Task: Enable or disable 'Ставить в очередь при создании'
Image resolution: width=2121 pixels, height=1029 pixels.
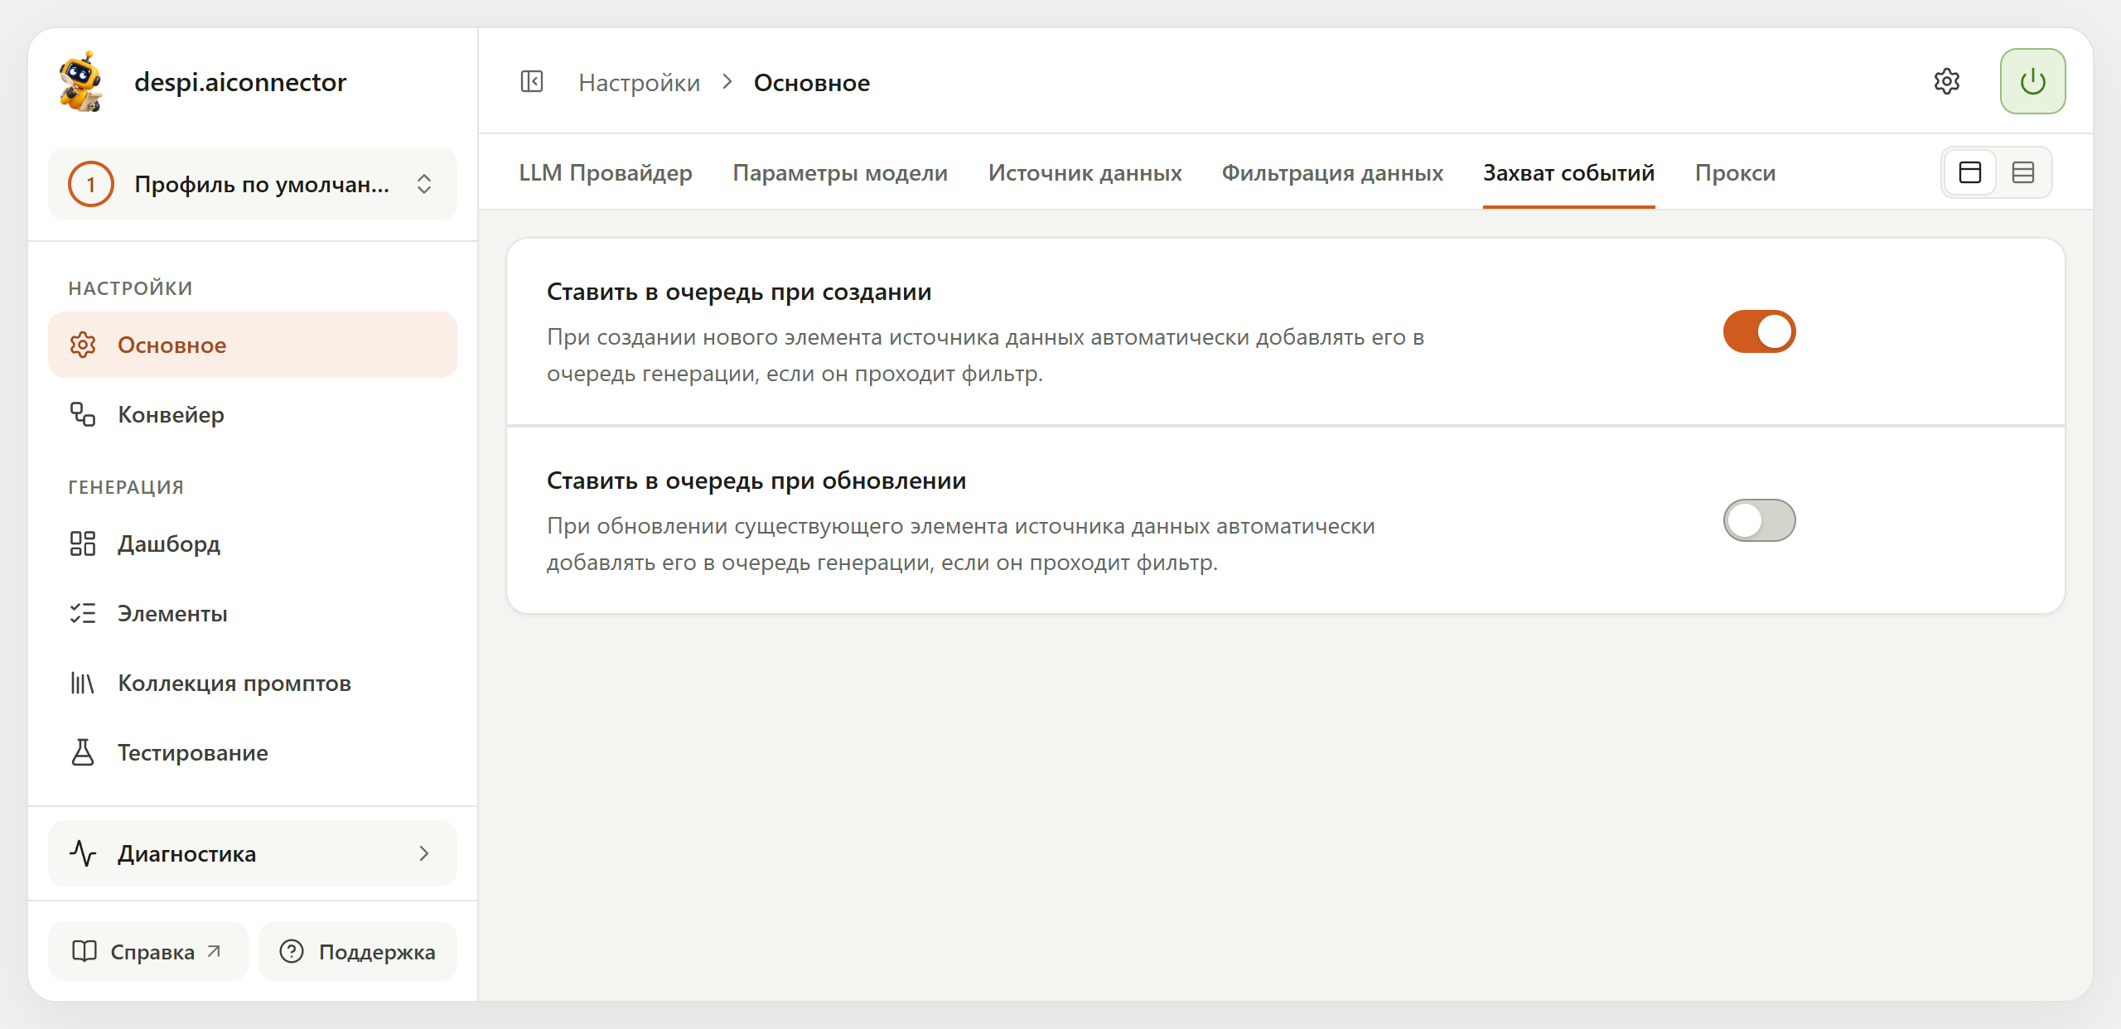Action: (x=1759, y=331)
